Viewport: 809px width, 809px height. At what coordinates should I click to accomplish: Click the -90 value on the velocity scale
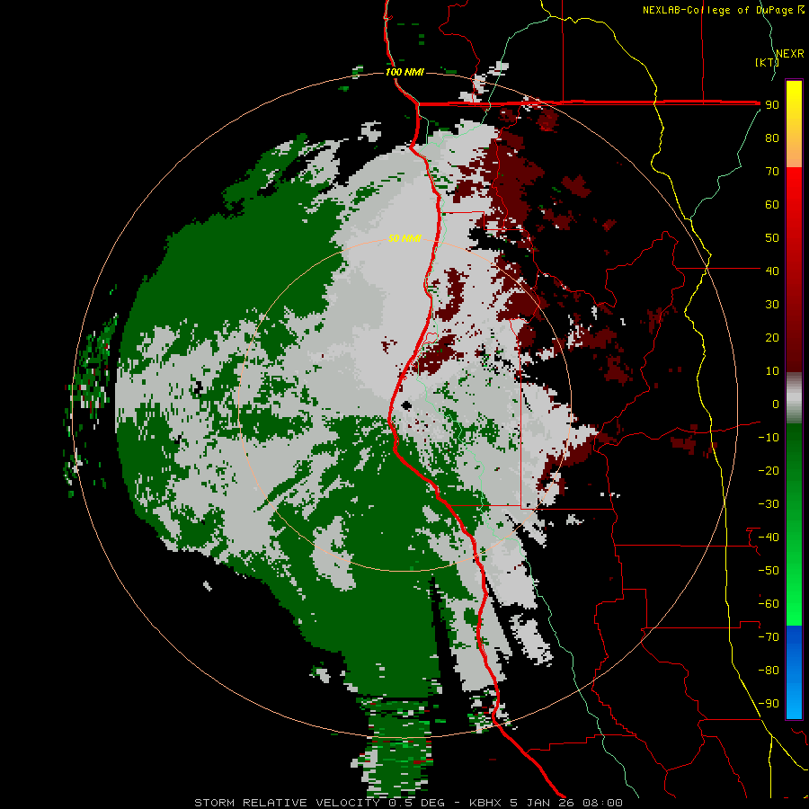click(x=769, y=704)
